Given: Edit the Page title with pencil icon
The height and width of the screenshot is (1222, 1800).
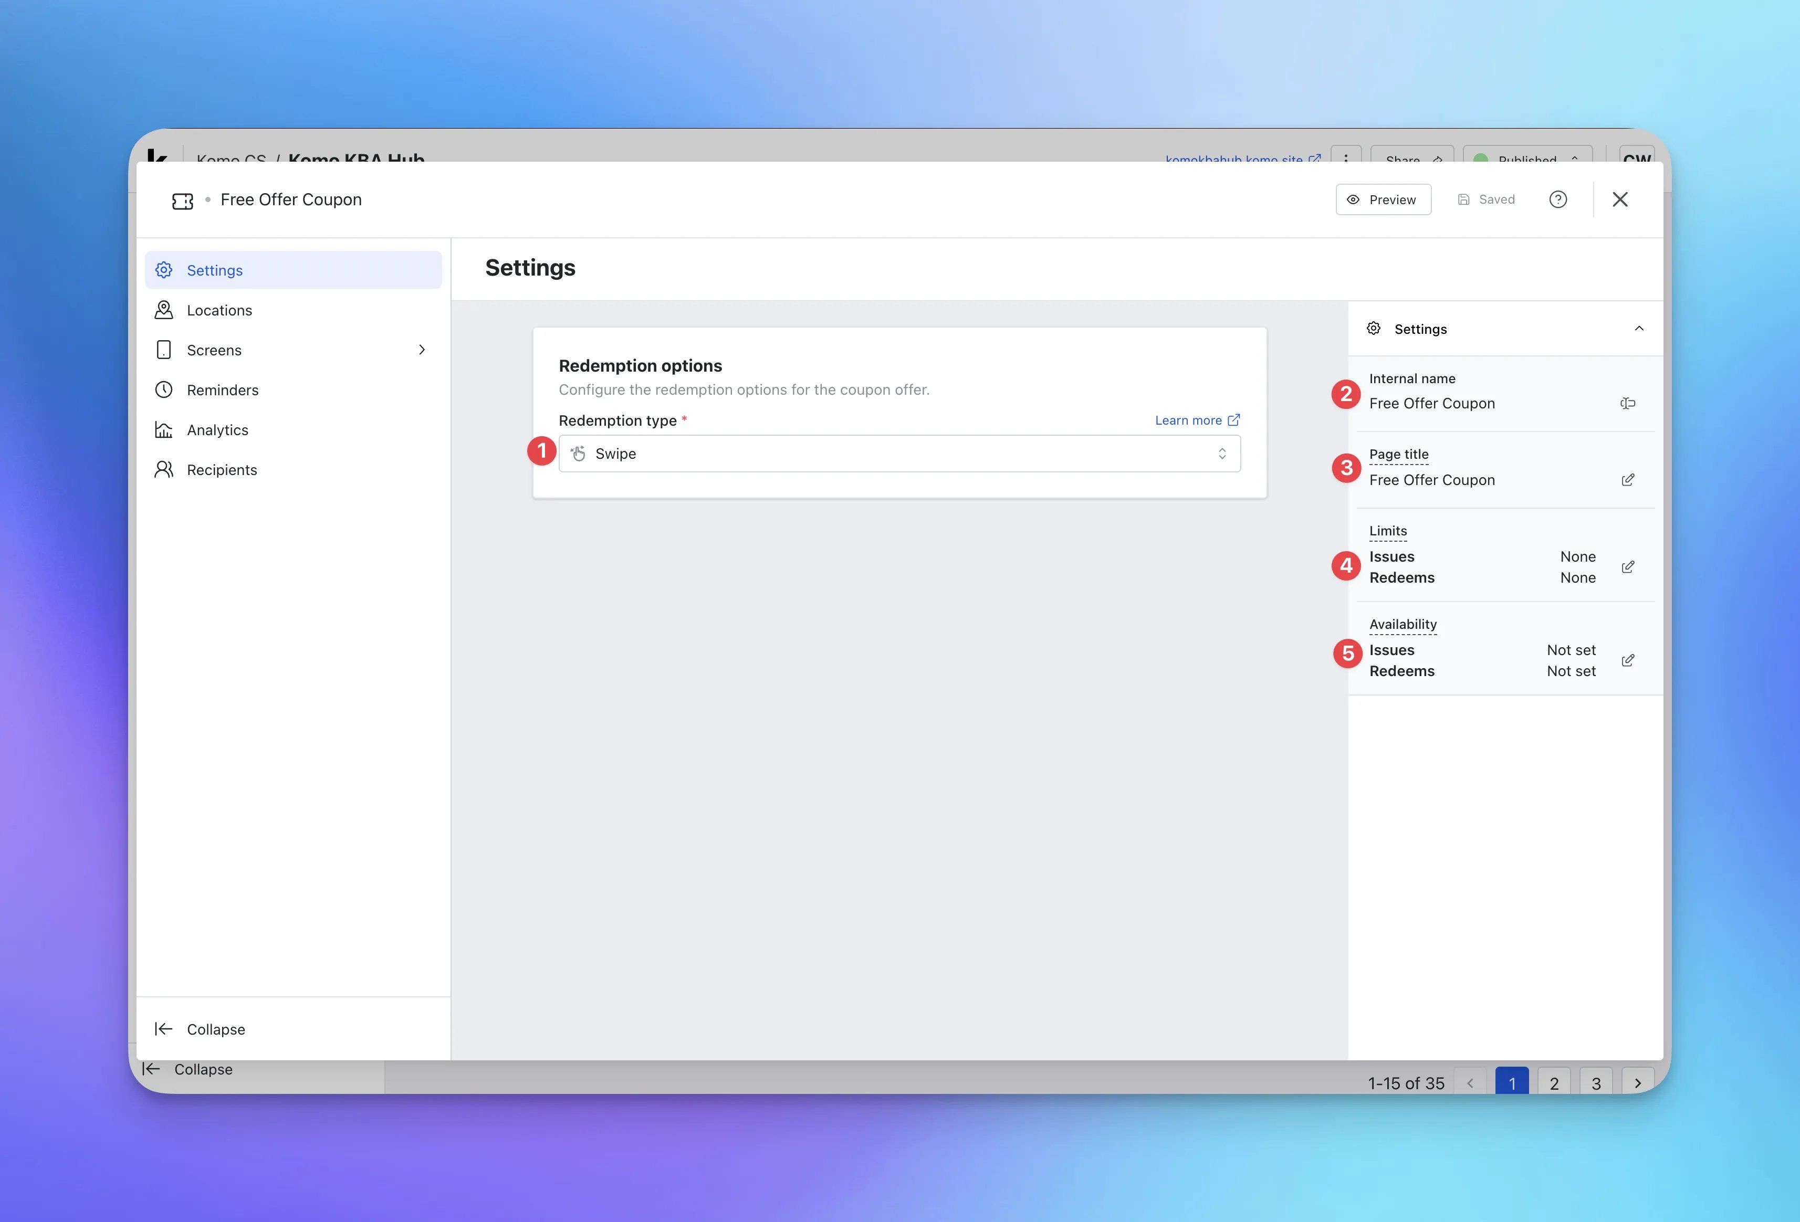Looking at the screenshot, I should [x=1628, y=480].
